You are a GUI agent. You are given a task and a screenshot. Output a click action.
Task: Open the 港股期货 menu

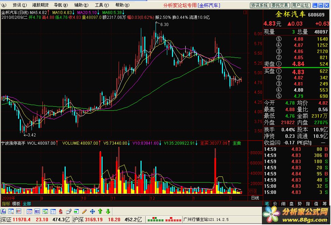[x=40, y=5]
